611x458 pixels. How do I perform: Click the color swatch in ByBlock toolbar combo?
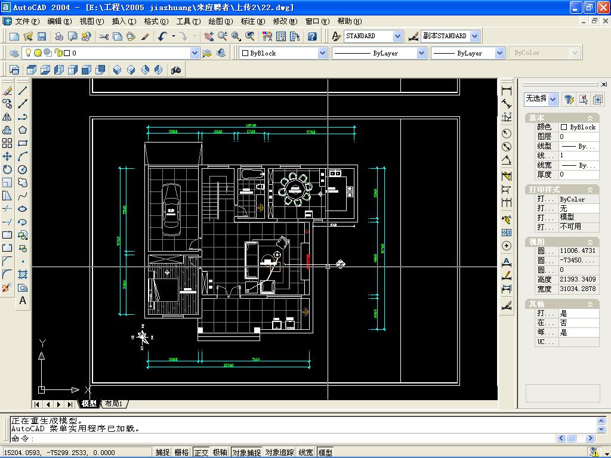coord(245,53)
